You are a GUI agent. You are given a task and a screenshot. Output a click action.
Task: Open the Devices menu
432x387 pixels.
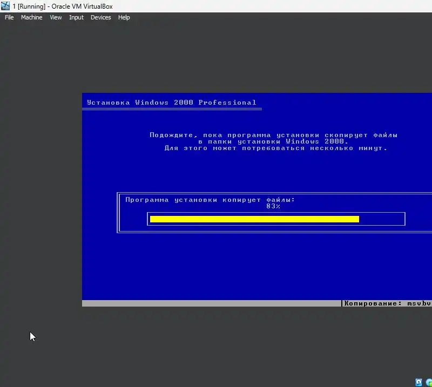click(101, 17)
